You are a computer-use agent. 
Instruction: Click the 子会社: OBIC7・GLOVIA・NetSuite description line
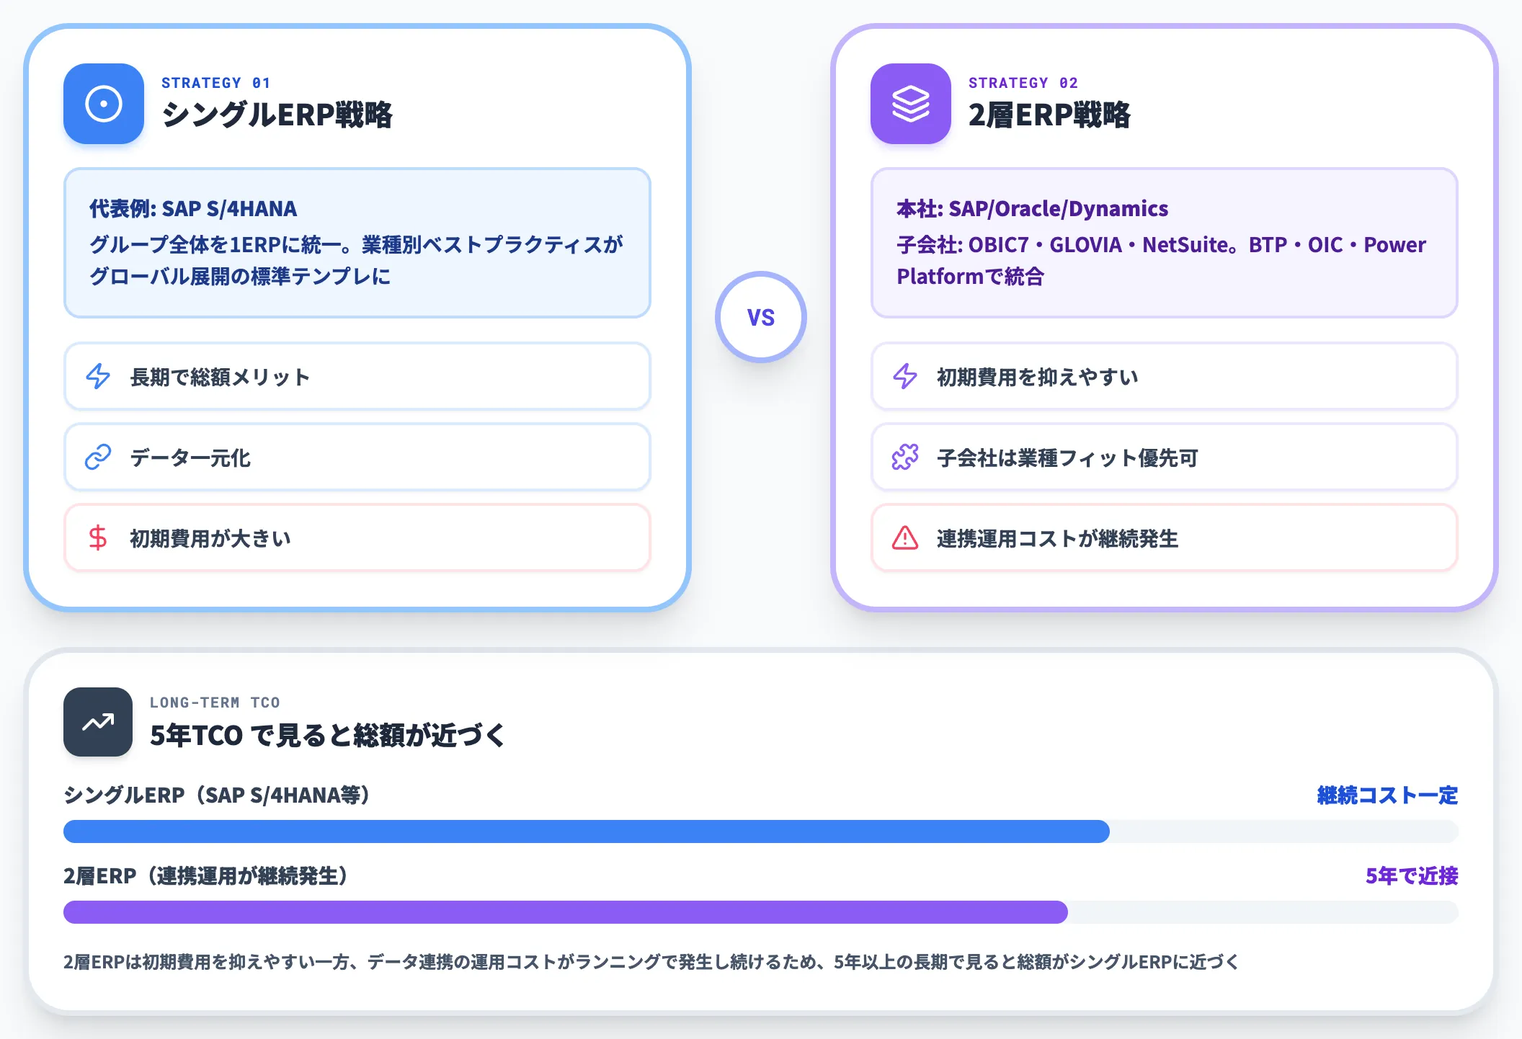[1161, 260]
